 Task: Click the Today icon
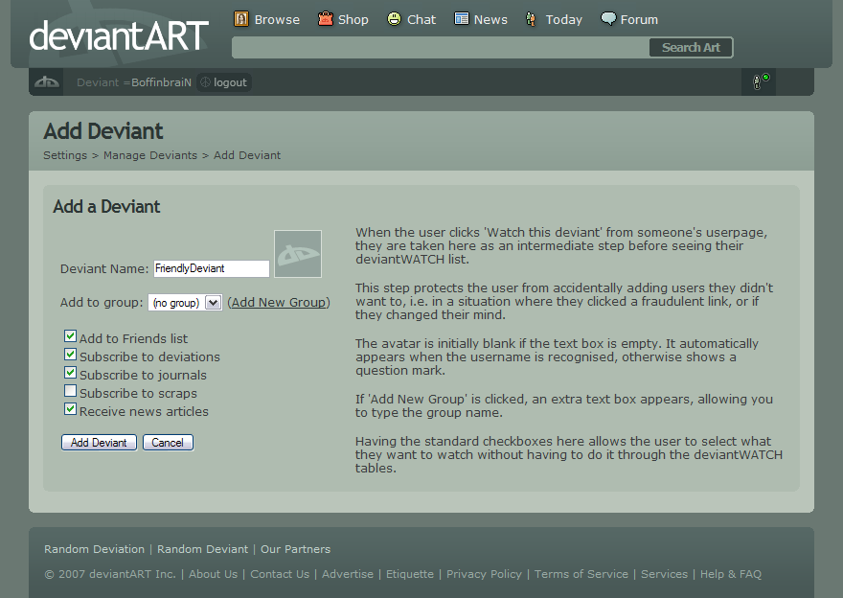531,19
